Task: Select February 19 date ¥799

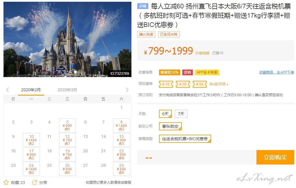Action: (67, 154)
